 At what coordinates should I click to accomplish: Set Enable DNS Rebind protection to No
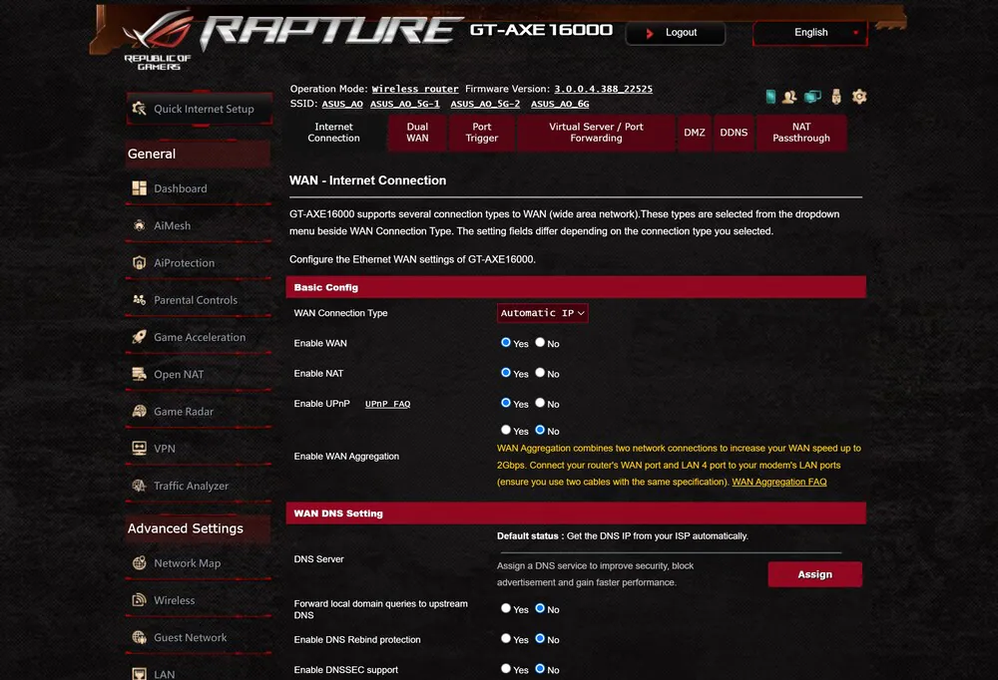click(x=540, y=639)
